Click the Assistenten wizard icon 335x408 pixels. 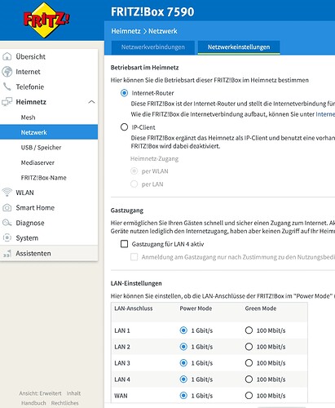[7, 254]
